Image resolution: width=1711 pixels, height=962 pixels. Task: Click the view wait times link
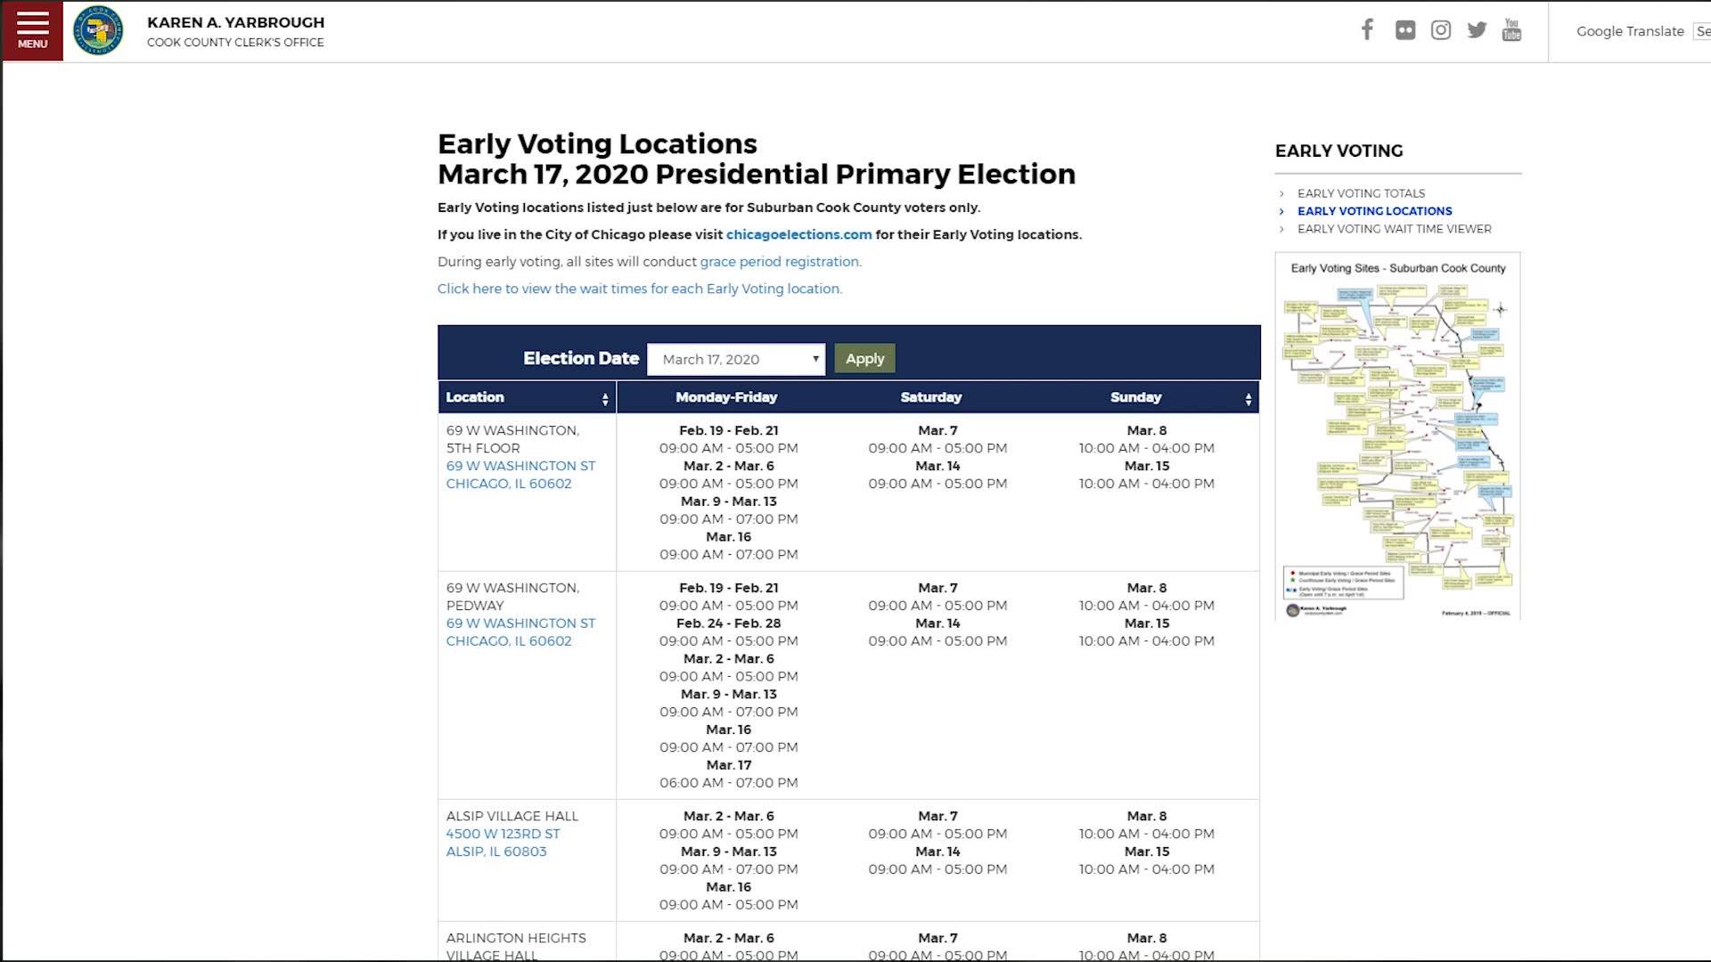coord(640,289)
